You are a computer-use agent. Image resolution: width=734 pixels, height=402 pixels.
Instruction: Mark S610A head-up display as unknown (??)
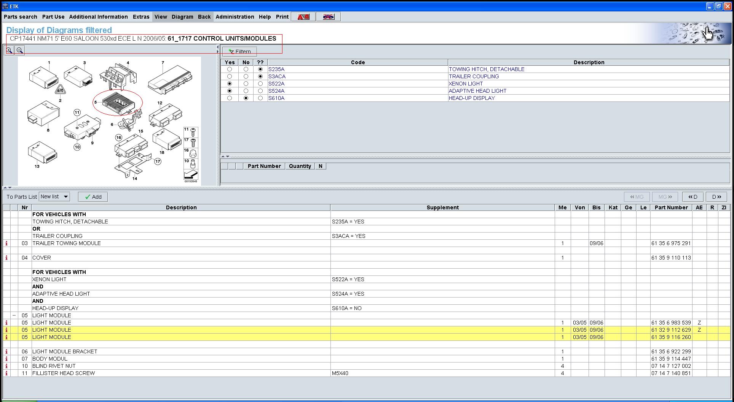tap(260, 98)
